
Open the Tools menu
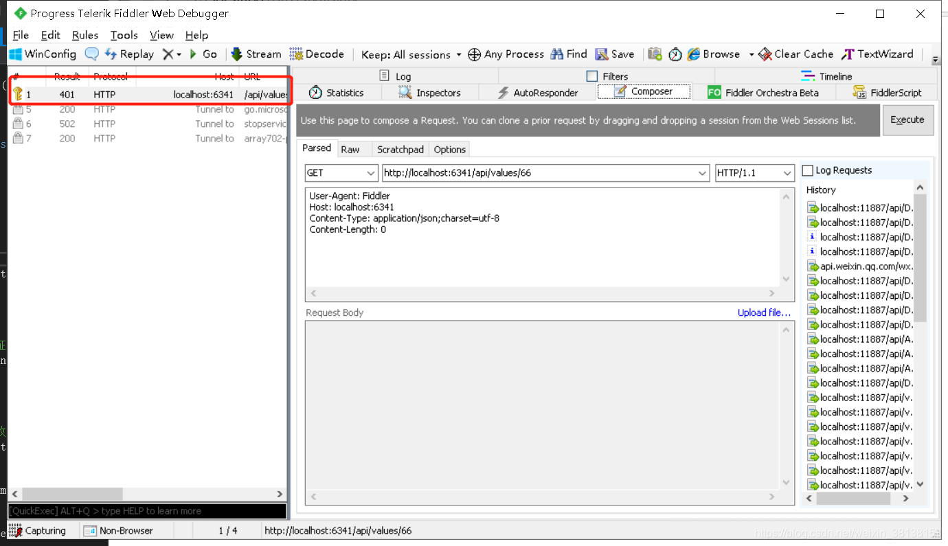point(124,35)
